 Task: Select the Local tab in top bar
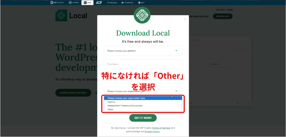click(87, 3)
